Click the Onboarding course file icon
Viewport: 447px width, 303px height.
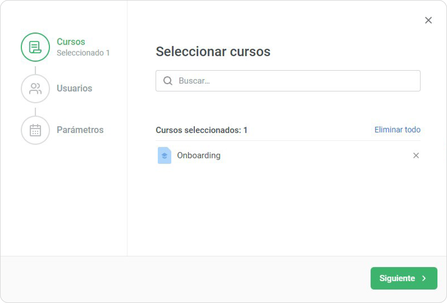coord(165,155)
